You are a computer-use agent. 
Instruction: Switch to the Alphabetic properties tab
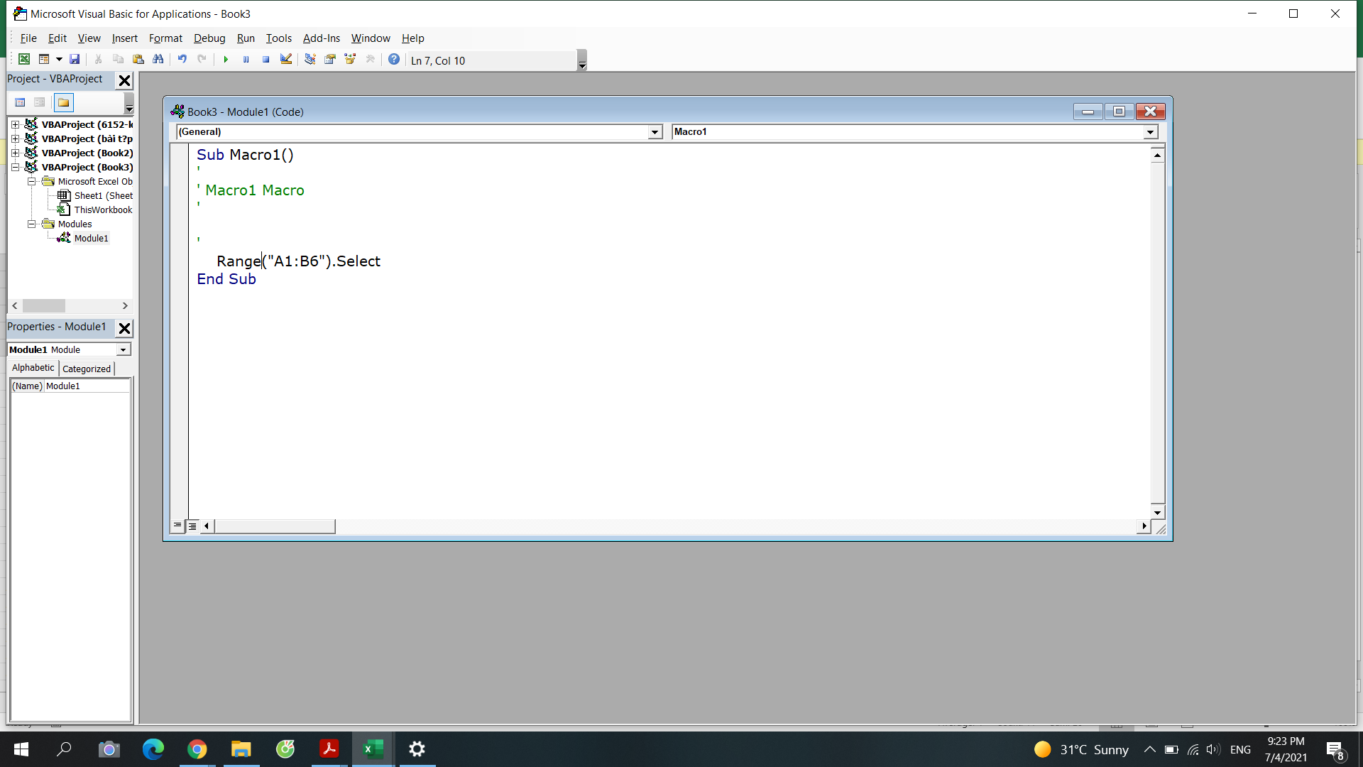33,368
